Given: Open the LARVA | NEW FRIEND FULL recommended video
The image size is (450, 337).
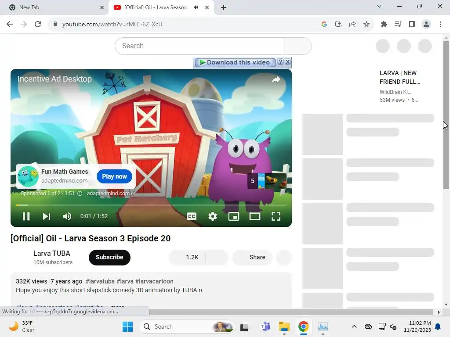Looking at the screenshot, I should [400, 77].
